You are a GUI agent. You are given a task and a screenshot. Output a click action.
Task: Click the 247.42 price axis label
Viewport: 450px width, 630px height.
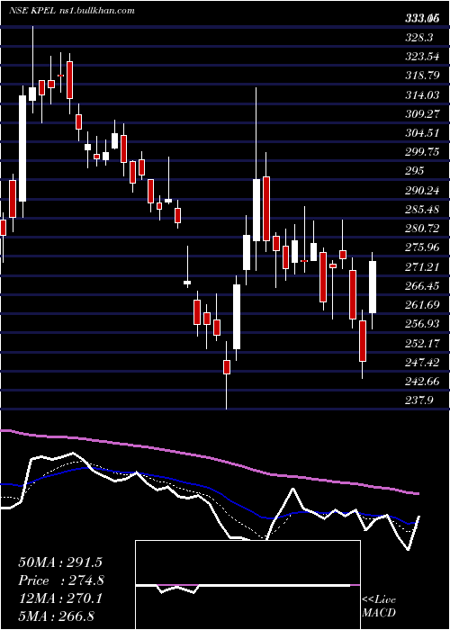422,363
